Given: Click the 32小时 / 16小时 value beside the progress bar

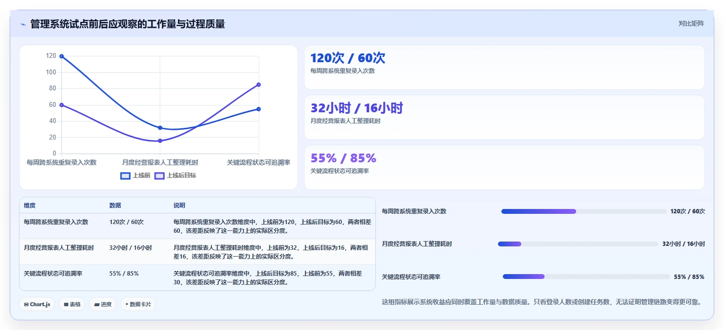Looking at the screenshot, I should [684, 244].
